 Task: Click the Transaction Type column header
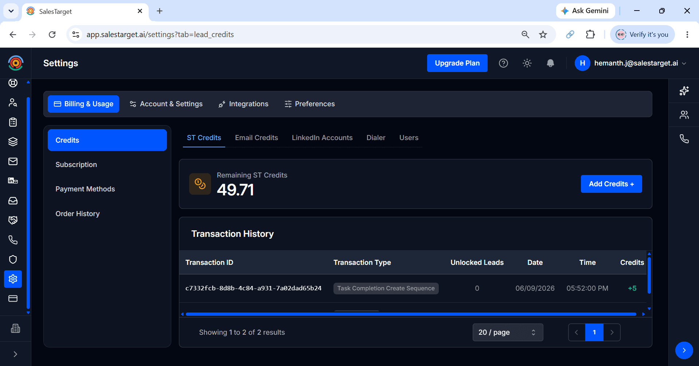point(362,263)
